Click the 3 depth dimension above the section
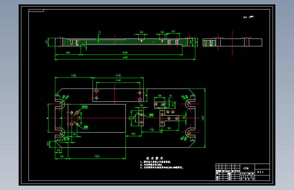 [100, 32]
